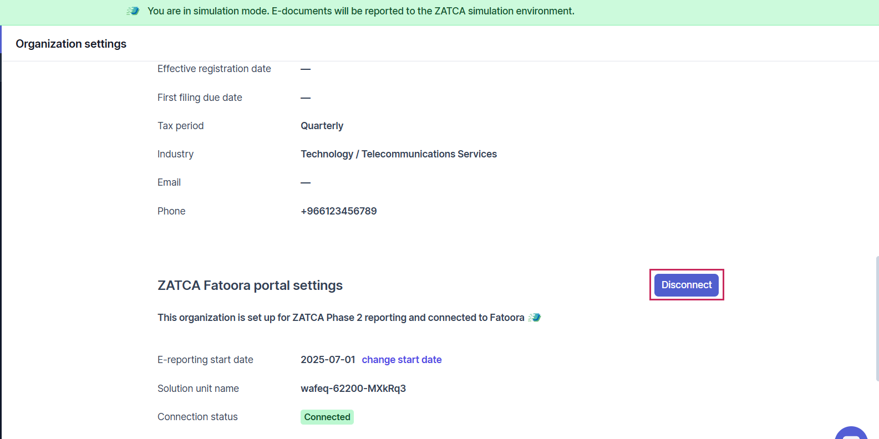Viewport: 879px width, 439px height.
Task: Click the green Connected status badge
Action: 327,417
